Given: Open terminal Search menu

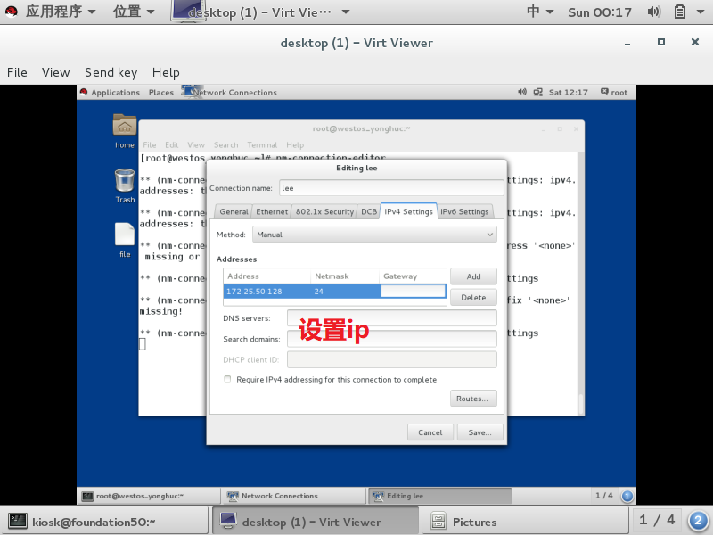Looking at the screenshot, I should point(226,145).
